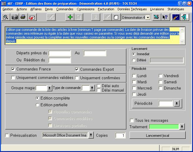Check the Vendredi checkbox

click(160, 76)
